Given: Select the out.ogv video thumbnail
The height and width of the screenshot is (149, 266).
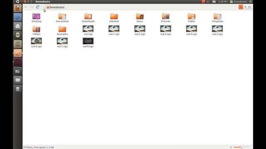Looking at the screenshot, I should tap(88, 29).
